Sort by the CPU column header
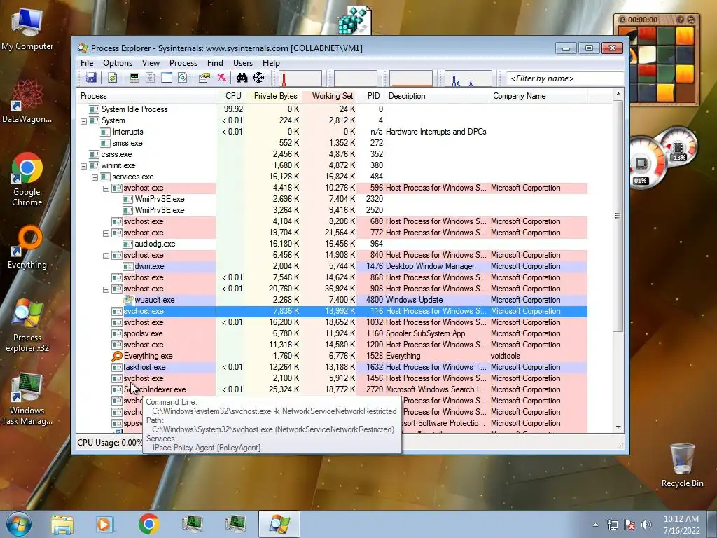Screen dimensions: 717x538 tap(230, 95)
